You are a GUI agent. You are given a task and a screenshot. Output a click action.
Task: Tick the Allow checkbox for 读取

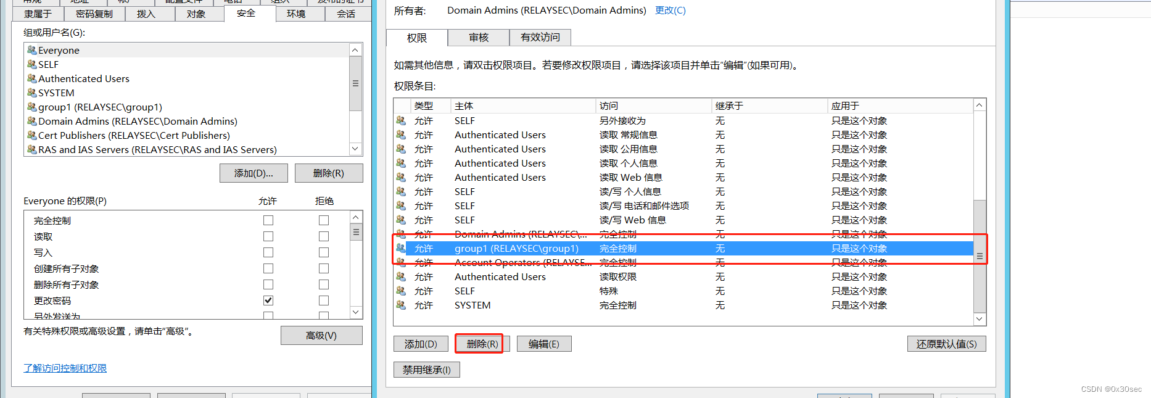pyautogui.click(x=268, y=236)
